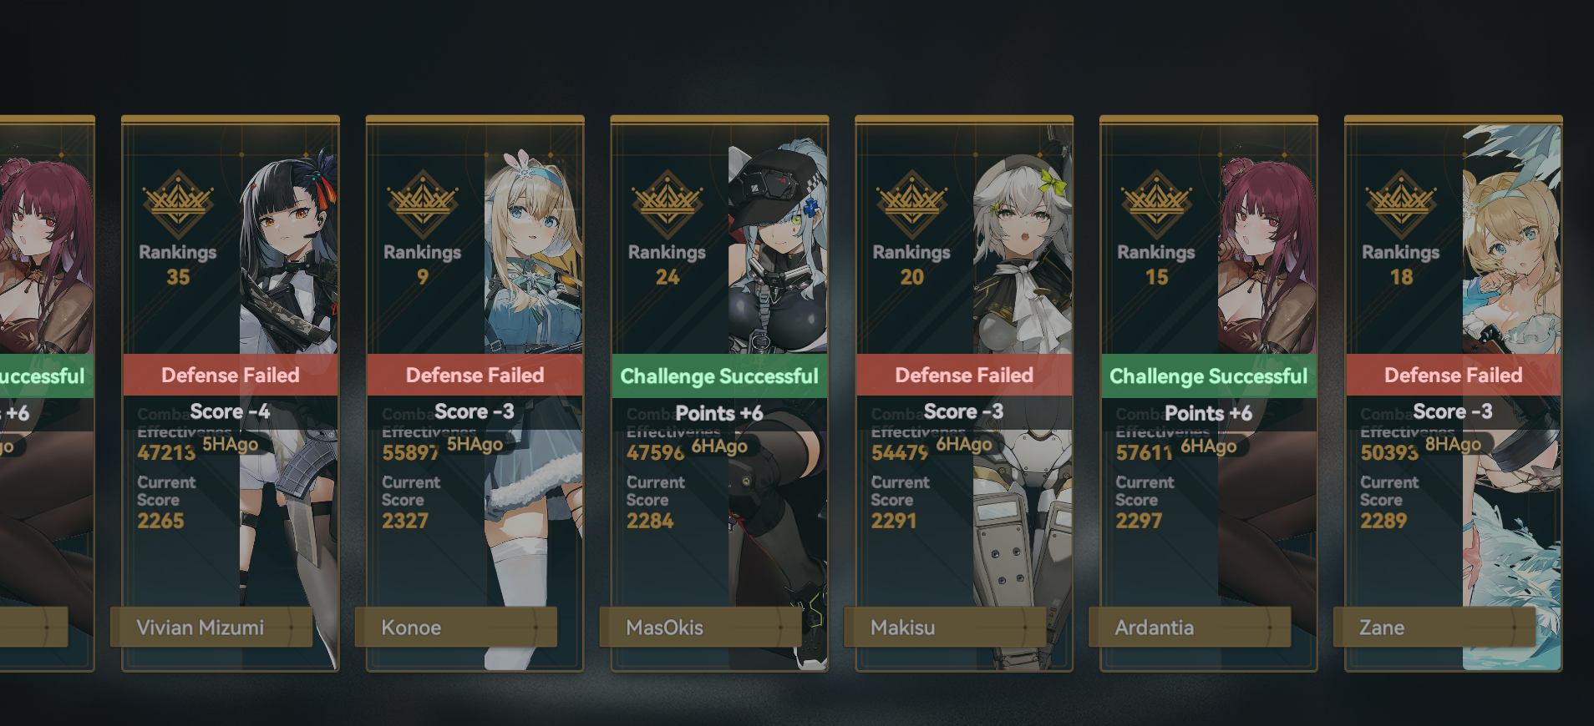Click the crown ranking emblem above Rankings 35
Image resolution: width=1594 pixels, height=726 pixels.
[x=178, y=204]
